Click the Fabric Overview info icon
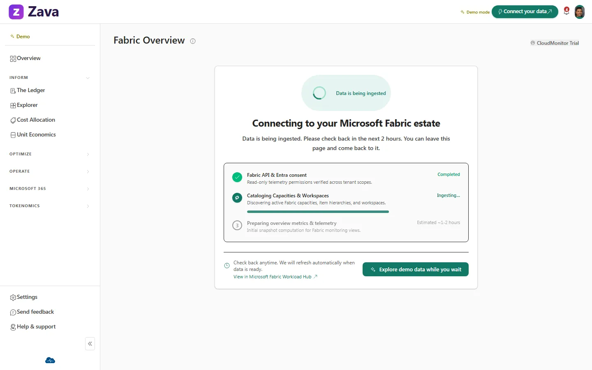592x370 pixels. (x=193, y=41)
